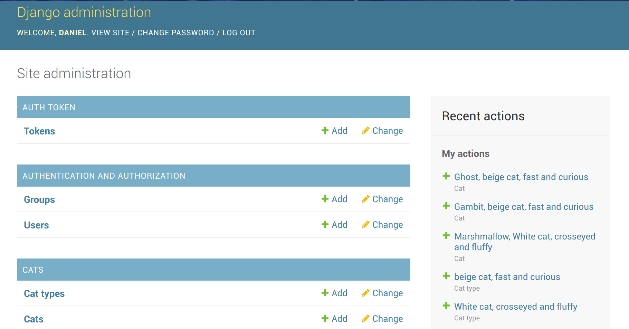Open the Cat types model link

tap(44, 293)
